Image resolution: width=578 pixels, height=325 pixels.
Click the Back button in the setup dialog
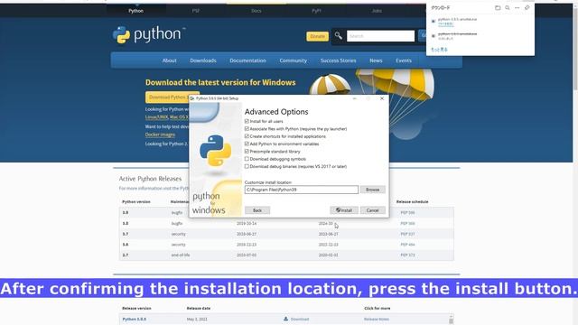(257, 210)
